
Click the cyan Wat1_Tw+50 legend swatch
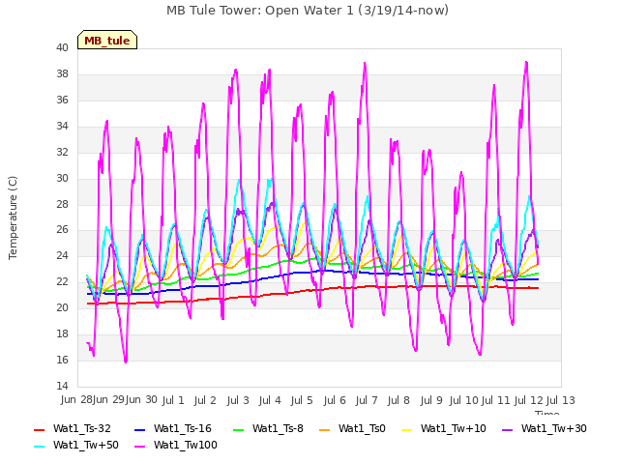tap(40, 446)
